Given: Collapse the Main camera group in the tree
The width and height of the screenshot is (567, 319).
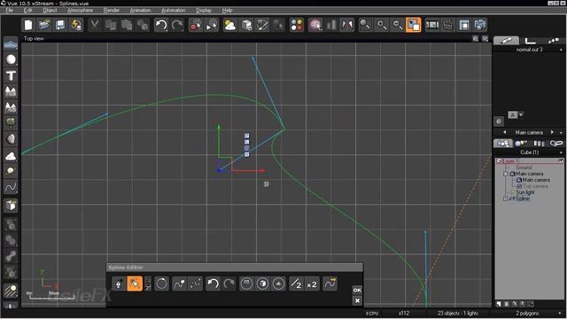Looking at the screenshot, I should pos(506,174).
